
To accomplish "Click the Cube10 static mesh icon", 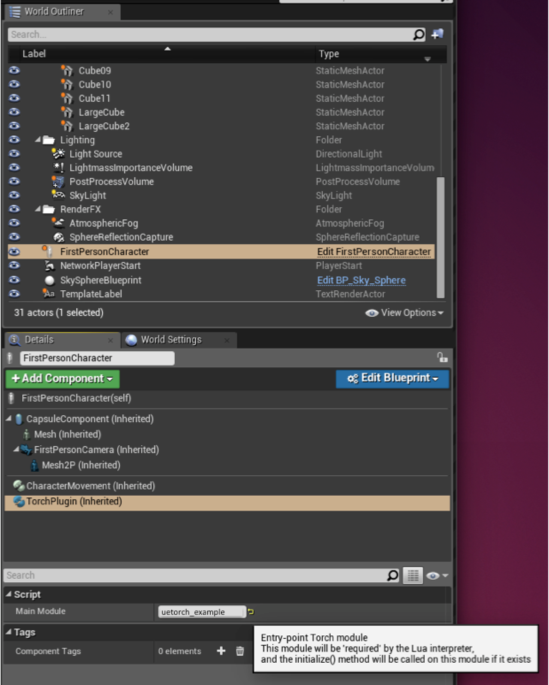I will click(67, 84).
